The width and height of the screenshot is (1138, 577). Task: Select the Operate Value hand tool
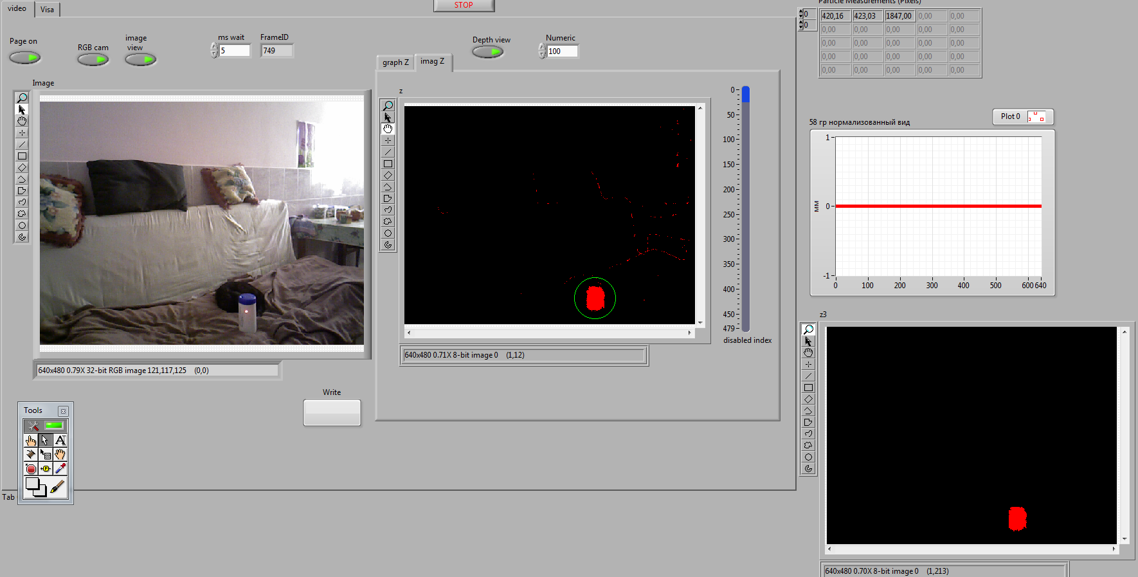click(x=31, y=441)
